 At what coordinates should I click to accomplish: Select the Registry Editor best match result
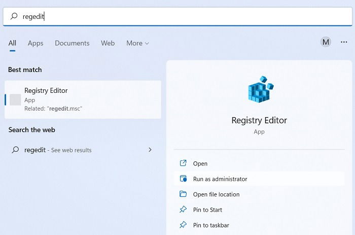[83, 99]
